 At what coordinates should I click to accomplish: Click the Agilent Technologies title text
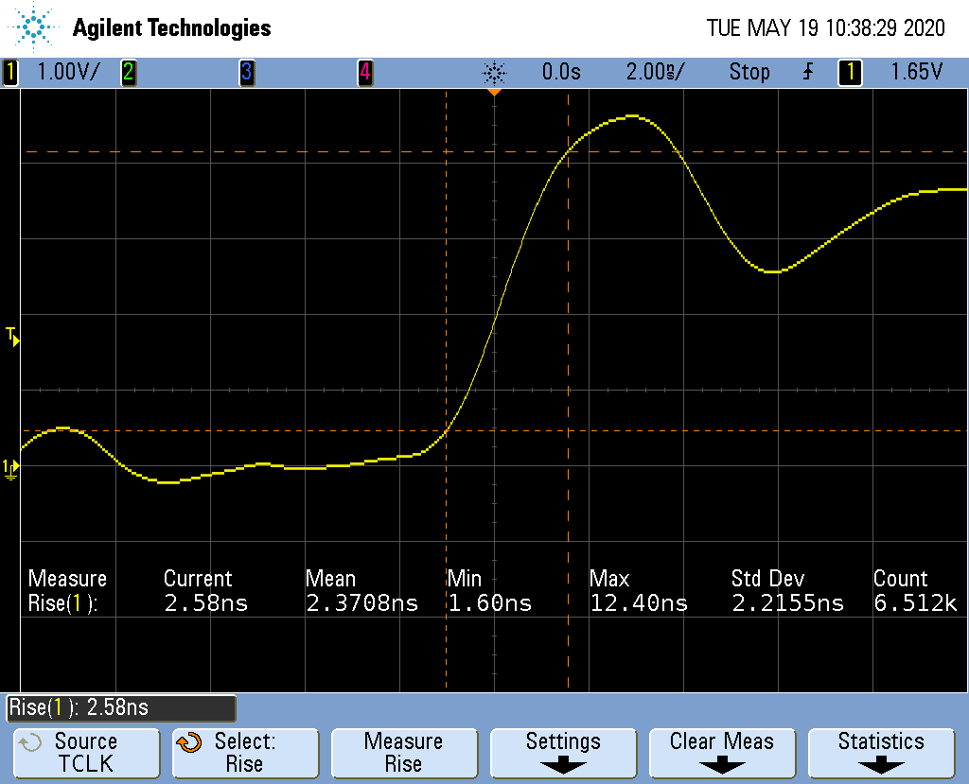(x=172, y=28)
